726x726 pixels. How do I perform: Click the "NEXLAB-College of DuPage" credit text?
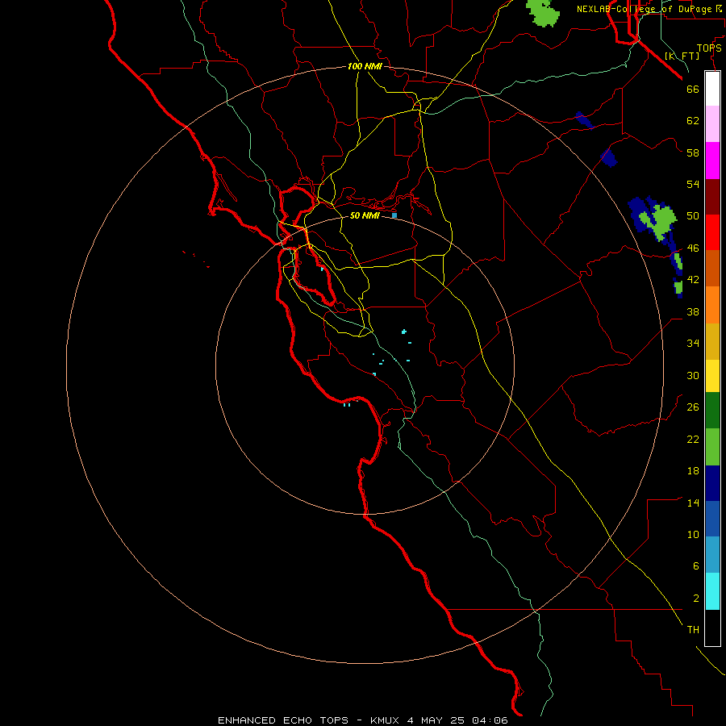[x=645, y=9]
